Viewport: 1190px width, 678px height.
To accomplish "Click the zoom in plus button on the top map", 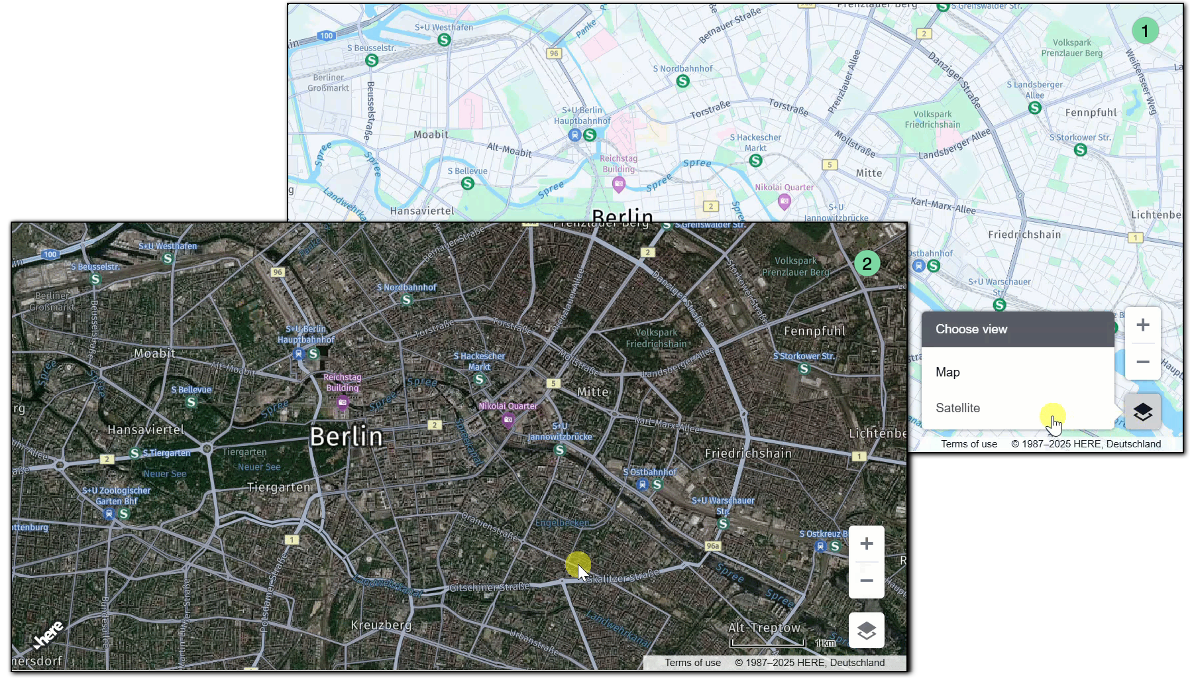I will pos(1143,324).
